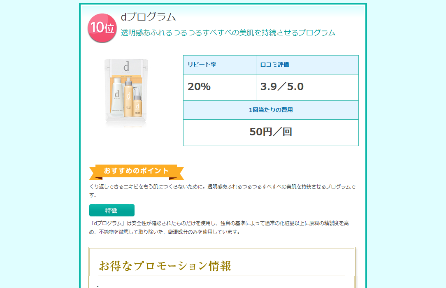The height and width of the screenshot is (288, 446).
Task: Click the おすすめのポイント orange ribbon banner
Action: click(x=137, y=172)
